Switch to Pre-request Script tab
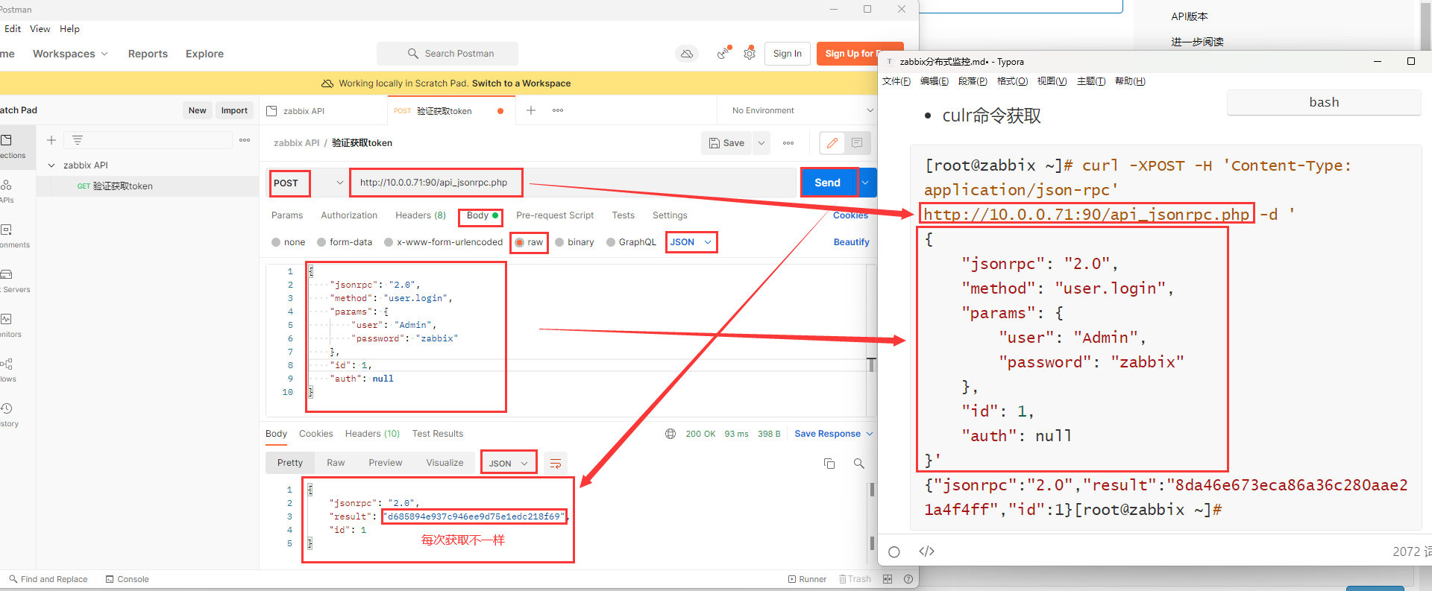This screenshot has height=591, width=1432. pos(555,215)
